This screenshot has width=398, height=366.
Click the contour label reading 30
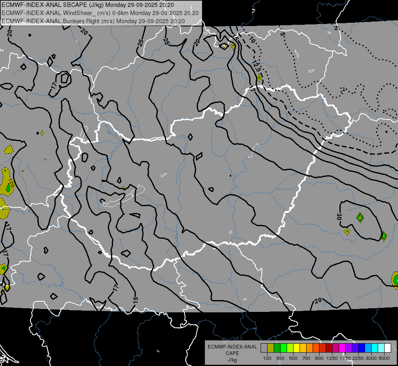[x=339, y=217]
